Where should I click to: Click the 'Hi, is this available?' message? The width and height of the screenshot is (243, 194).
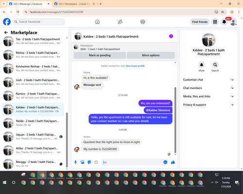pos(96,78)
